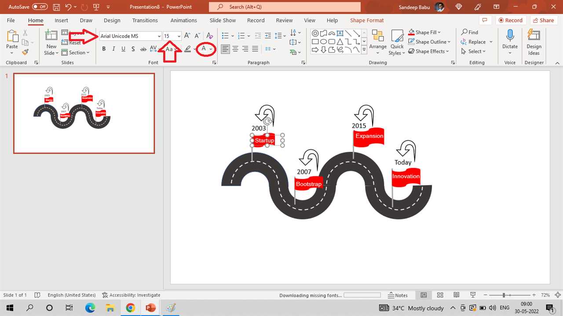Click the Increase Font Size icon
Viewport: 563px width, 316px height.
[x=187, y=36]
